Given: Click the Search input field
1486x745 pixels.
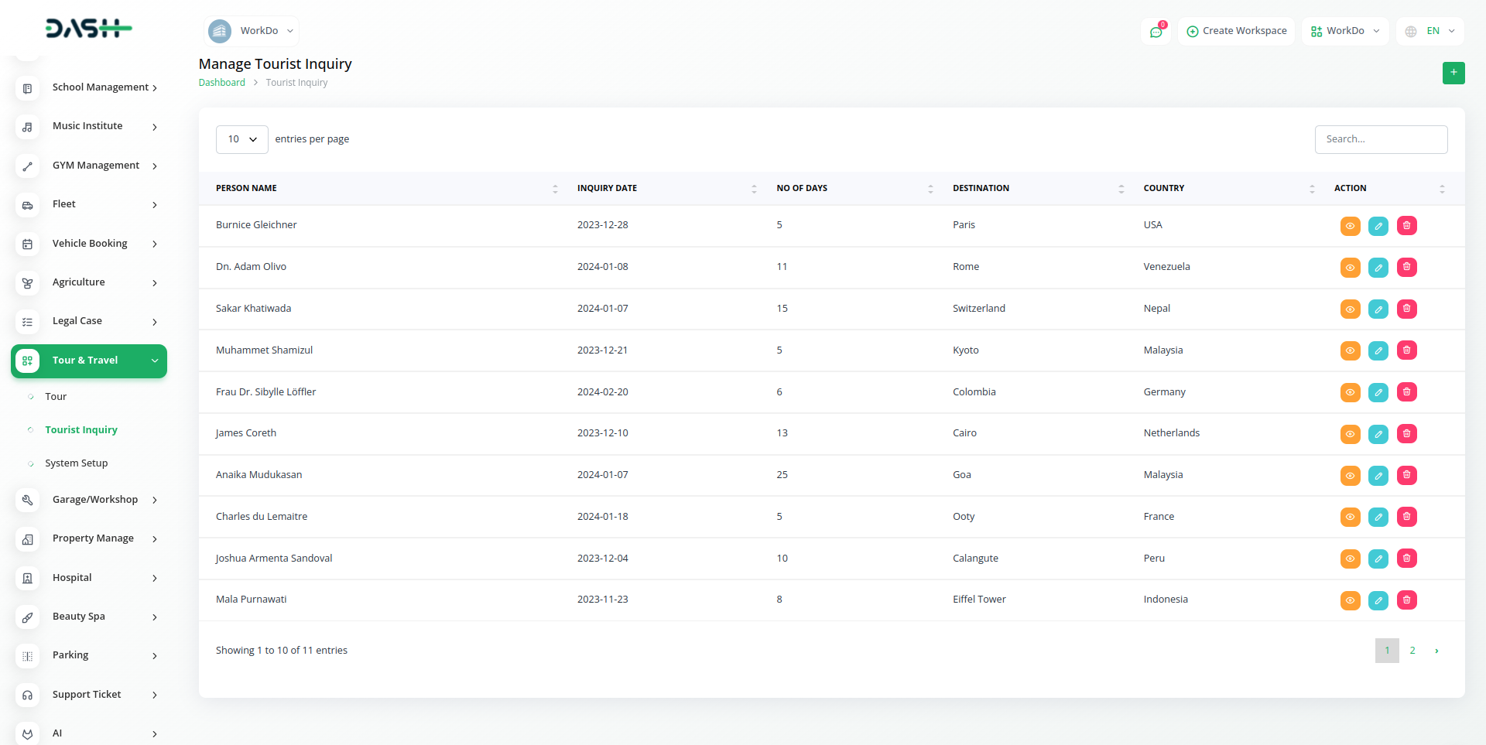Looking at the screenshot, I should click(1380, 139).
